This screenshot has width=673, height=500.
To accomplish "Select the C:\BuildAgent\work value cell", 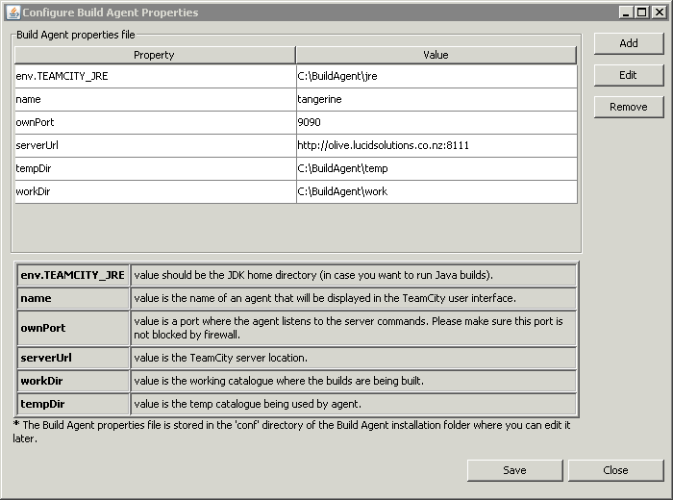I will [436, 192].
